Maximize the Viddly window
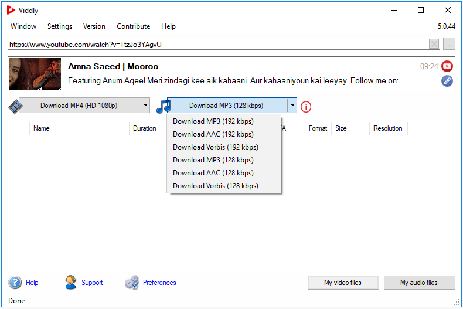The image size is (463, 309). 421,10
